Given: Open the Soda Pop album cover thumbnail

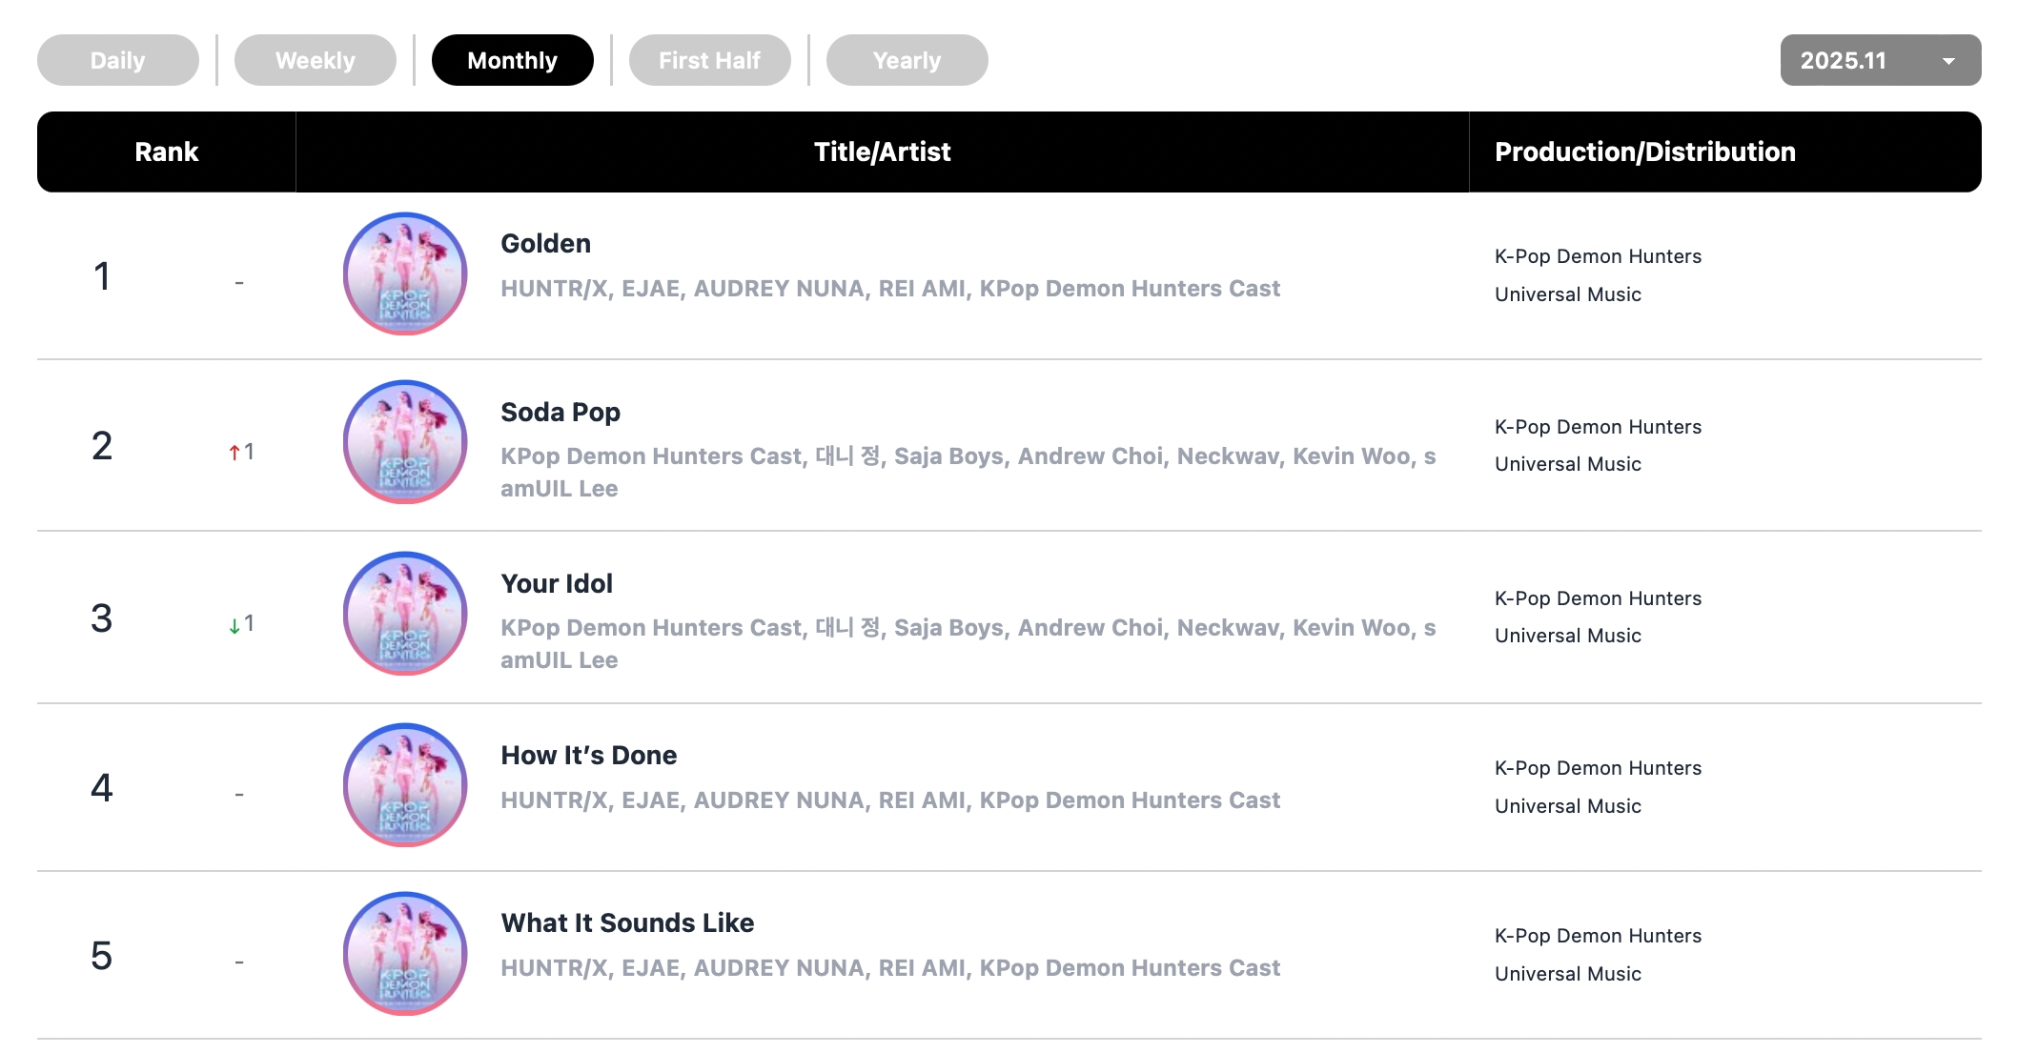Looking at the screenshot, I should point(405,442).
